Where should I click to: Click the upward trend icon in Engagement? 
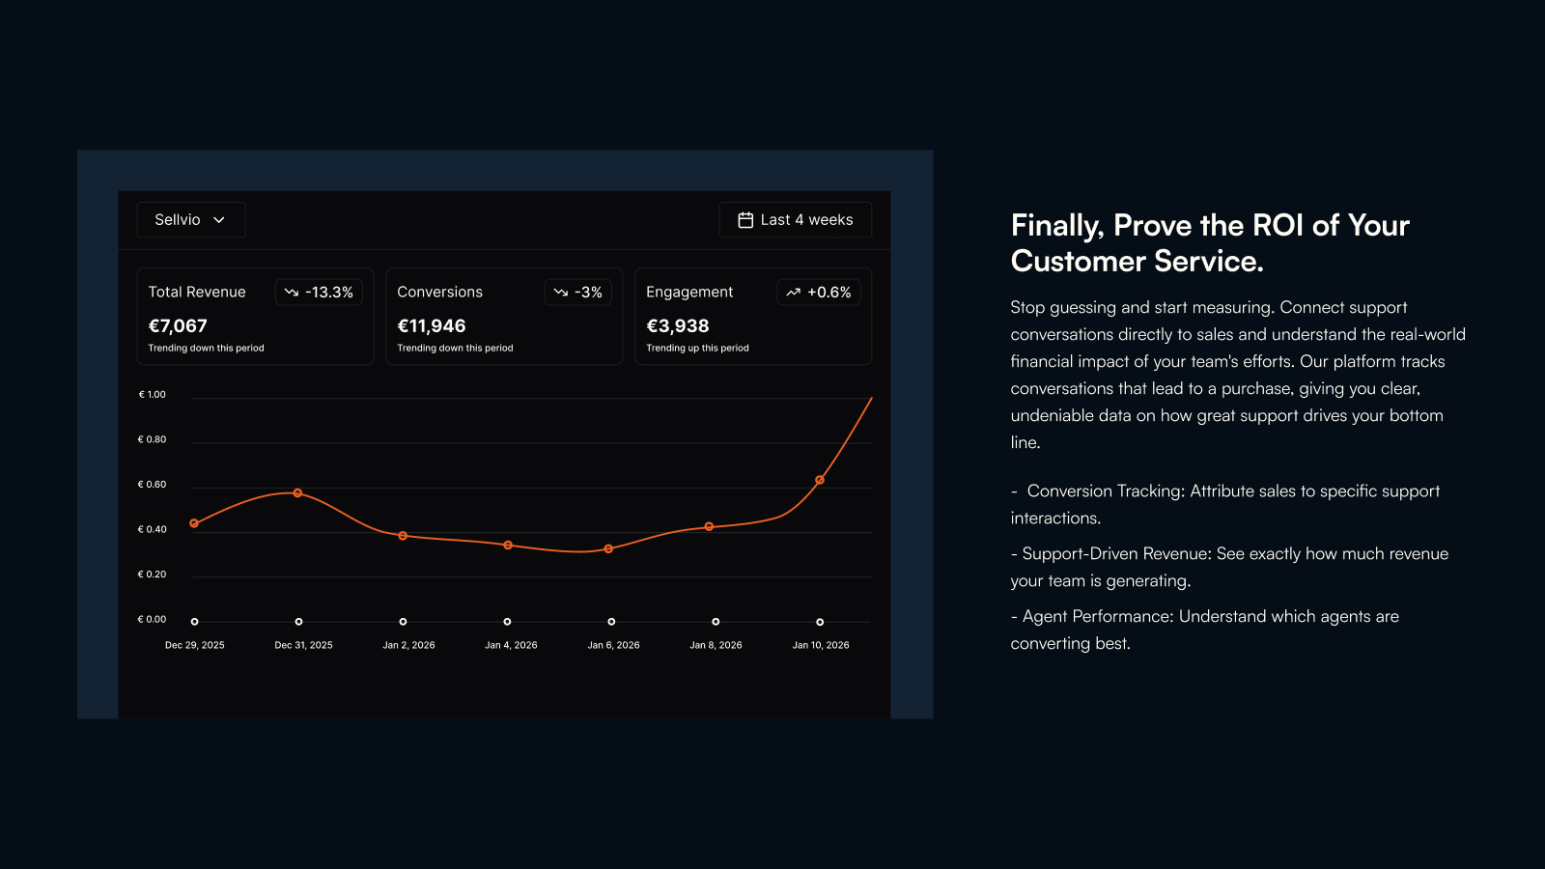pos(794,292)
